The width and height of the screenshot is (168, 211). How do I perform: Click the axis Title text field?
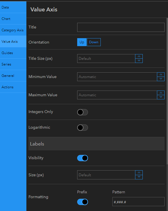point(121,27)
